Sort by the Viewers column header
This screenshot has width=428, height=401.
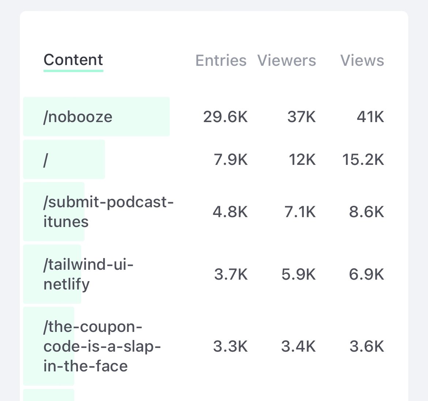point(286,61)
